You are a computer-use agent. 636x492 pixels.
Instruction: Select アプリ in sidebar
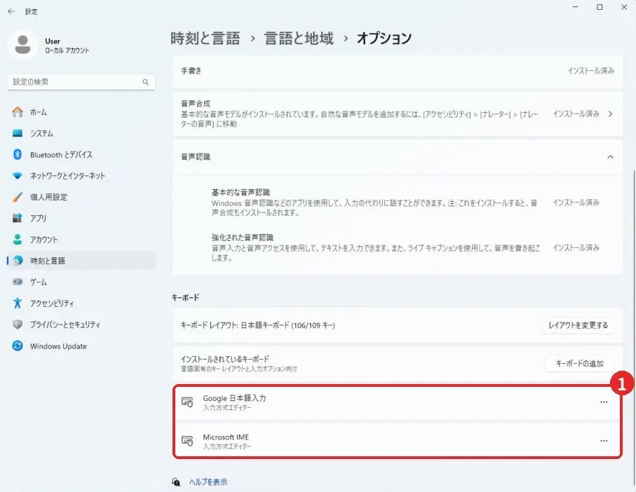(81, 218)
